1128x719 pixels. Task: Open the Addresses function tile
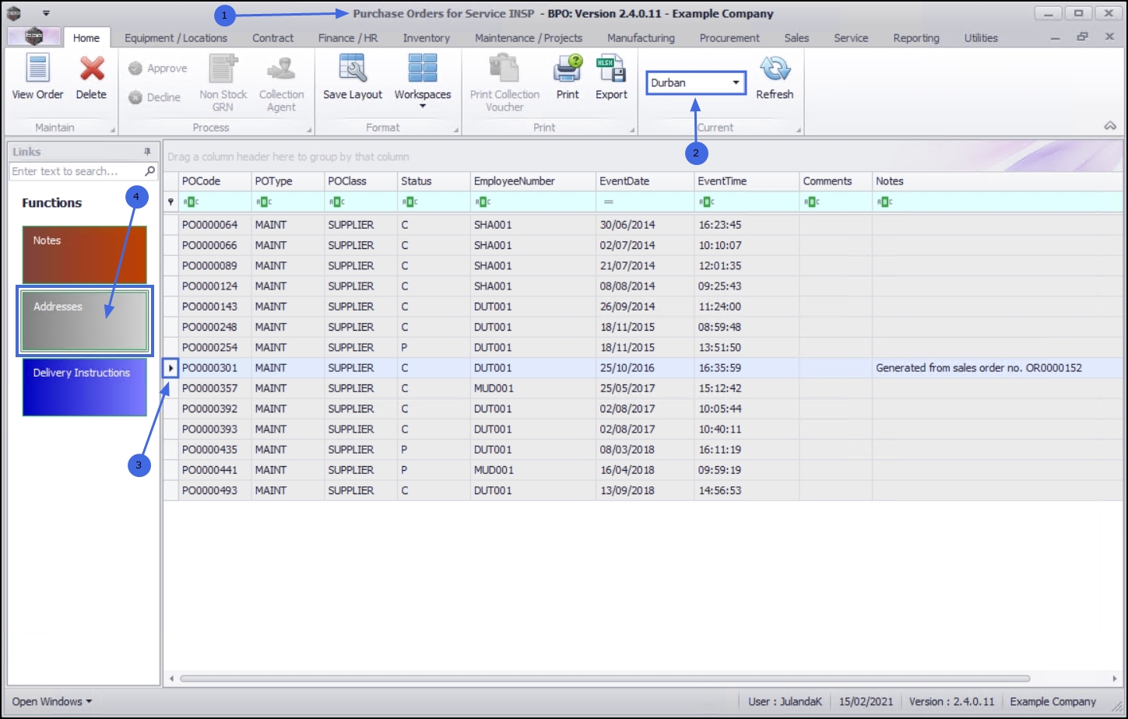pos(84,321)
